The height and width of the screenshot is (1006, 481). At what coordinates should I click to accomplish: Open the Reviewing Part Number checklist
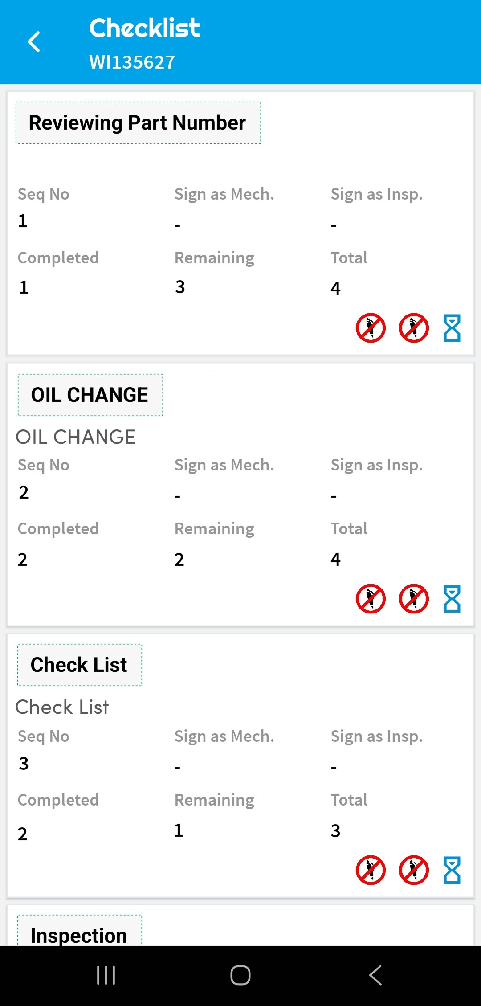tap(138, 123)
